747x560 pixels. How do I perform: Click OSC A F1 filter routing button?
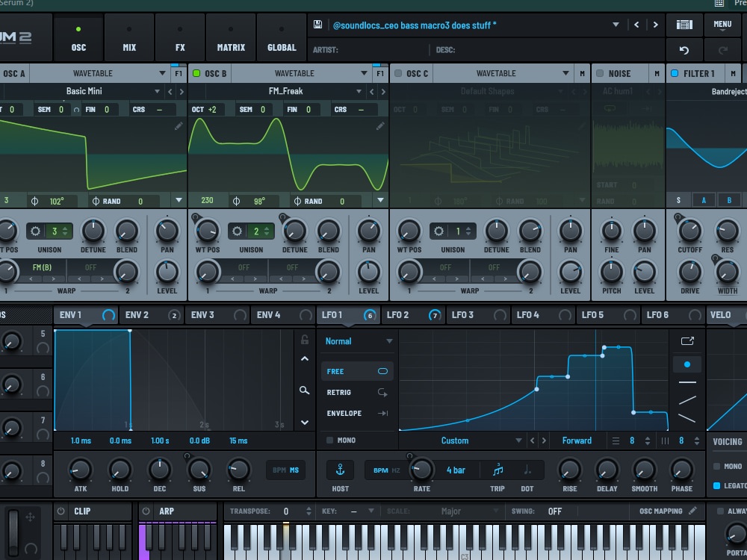[179, 73]
